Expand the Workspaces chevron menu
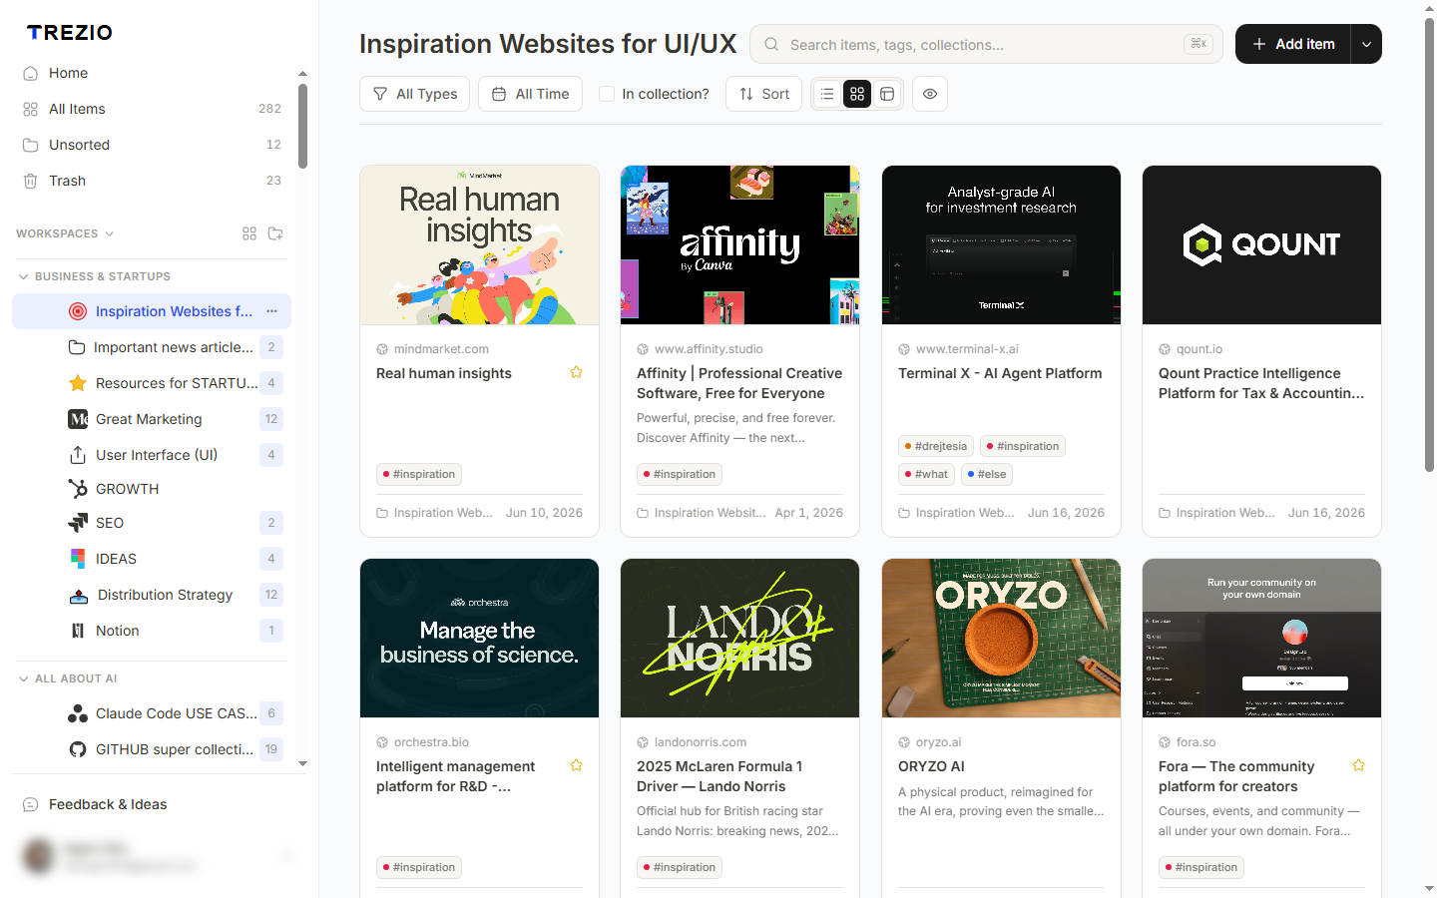 (110, 233)
